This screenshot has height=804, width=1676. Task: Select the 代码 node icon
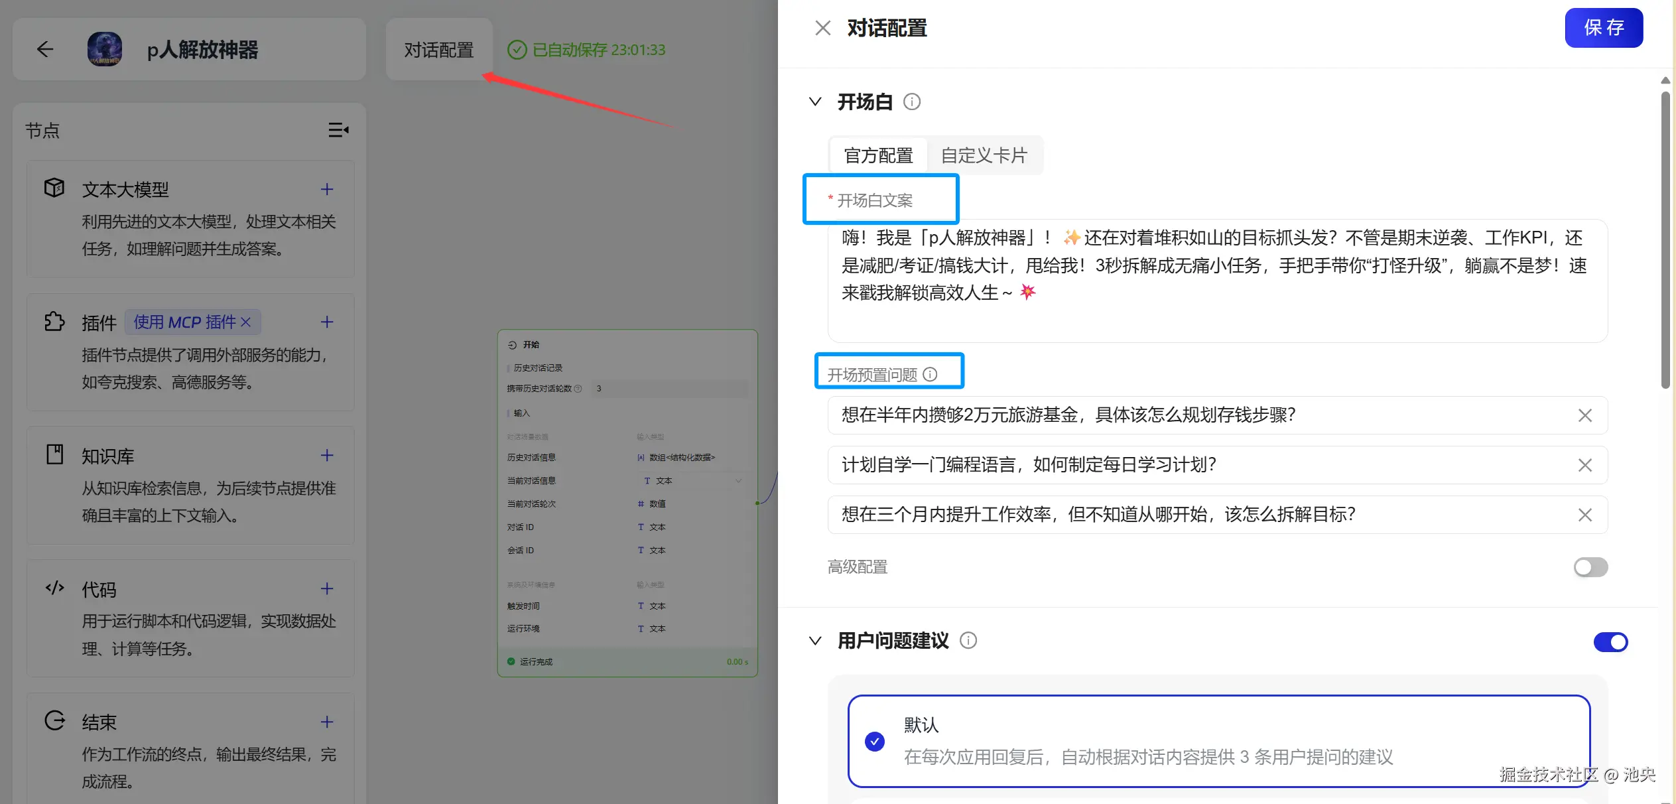(x=54, y=588)
